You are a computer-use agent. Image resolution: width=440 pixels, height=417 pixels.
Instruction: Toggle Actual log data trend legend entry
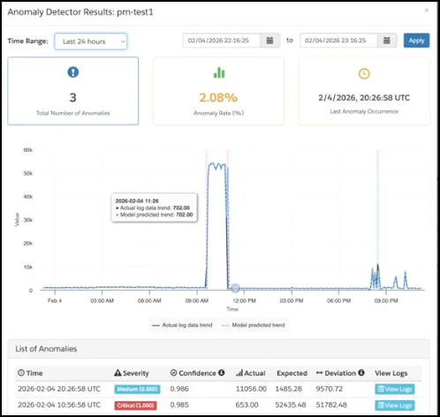[182, 325]
